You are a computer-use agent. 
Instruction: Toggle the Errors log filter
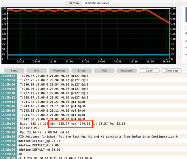tap(82, 70)
